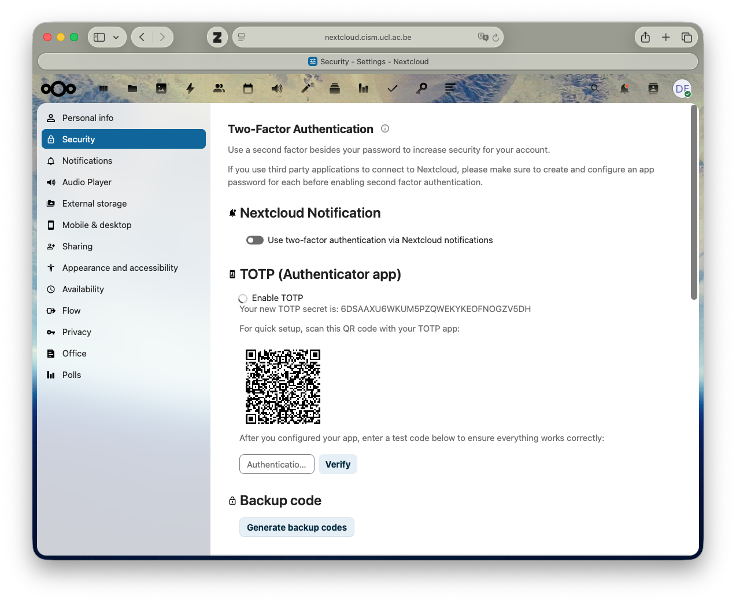Click the 'Nextcloud Notification' heading
Viewport: 736px width, 603px height.
(310, 213)
